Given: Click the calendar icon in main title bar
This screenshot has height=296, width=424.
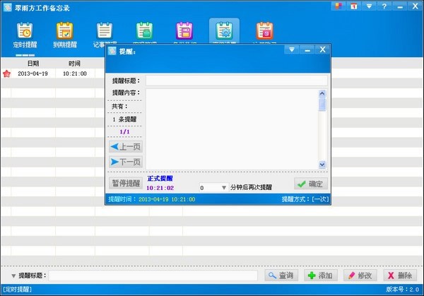Looking at the screenshot, I should click(x=354, y=6).
